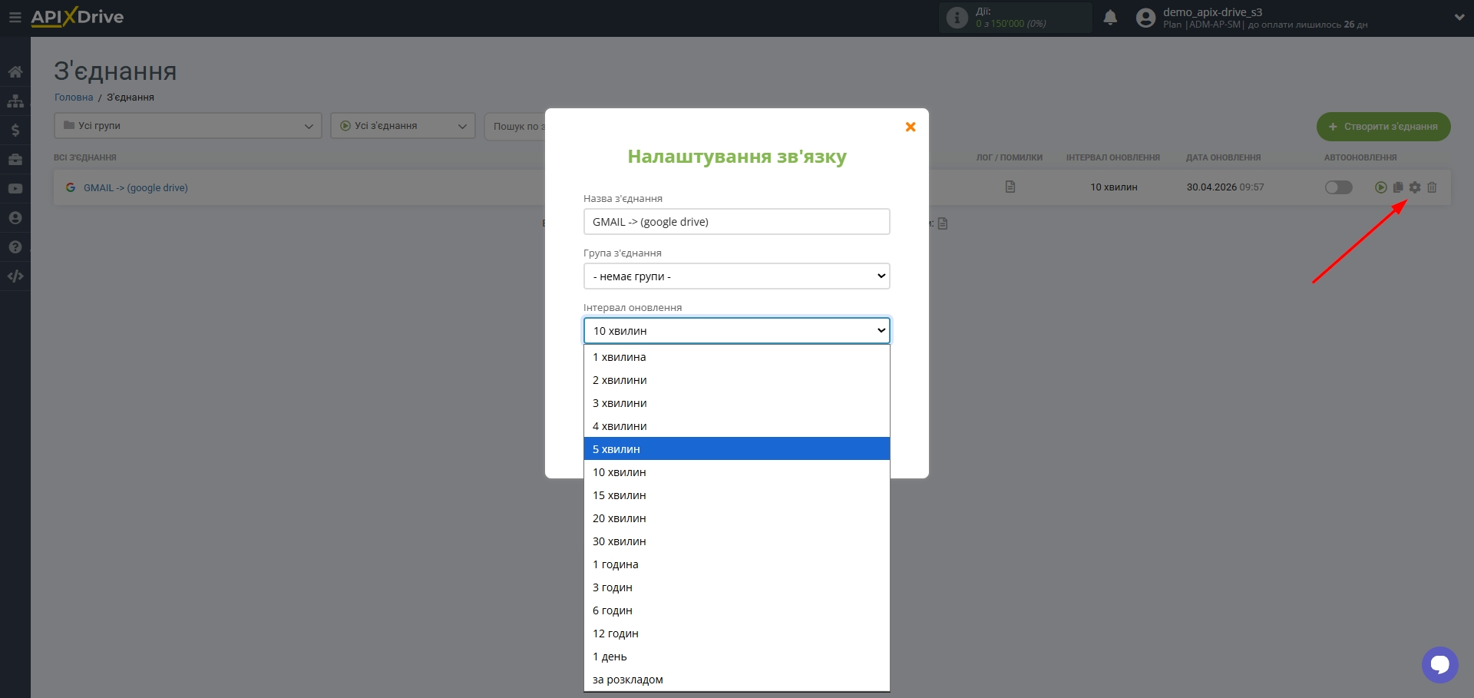Screen dimensions: 1474x698
Task: Select '6 годин' interval option
Action: pos(736,610)
